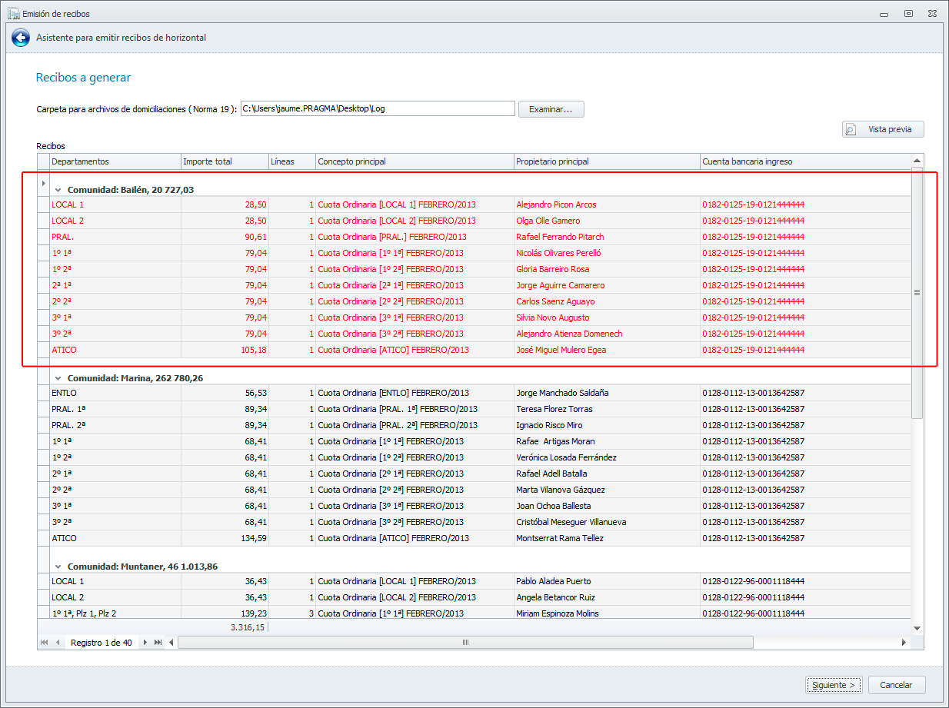Select owner José Miguel Mulero Egea

pos(561,350)
